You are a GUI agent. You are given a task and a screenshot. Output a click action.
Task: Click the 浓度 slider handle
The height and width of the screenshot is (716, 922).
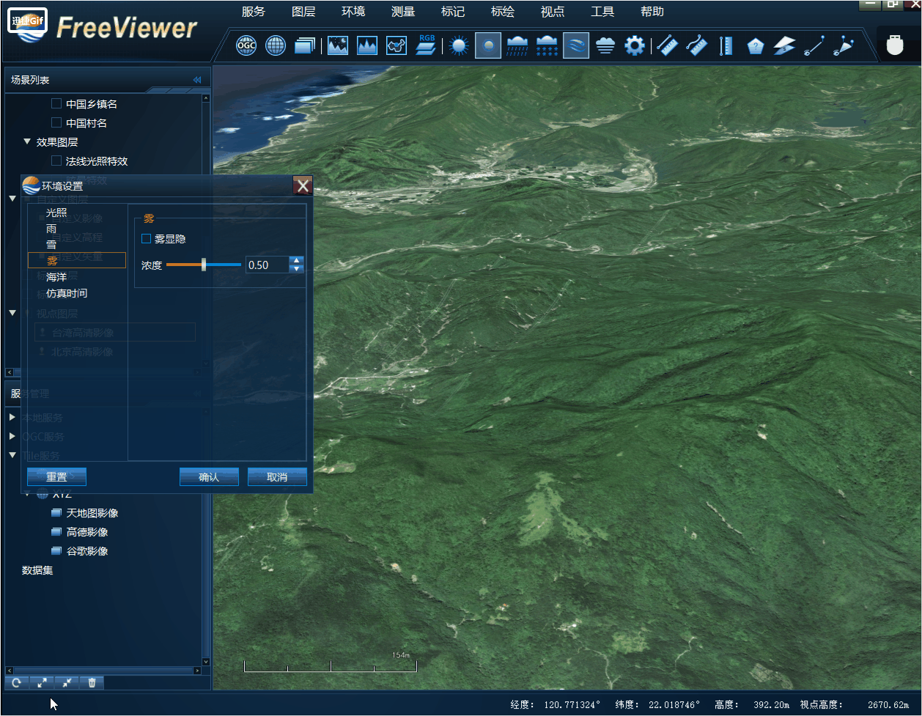(204, 265)
